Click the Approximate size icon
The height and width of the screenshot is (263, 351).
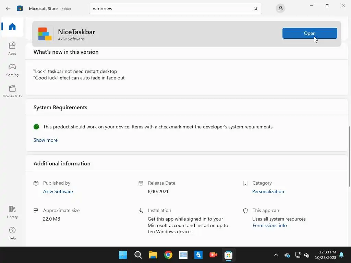[x=36, y=211]
